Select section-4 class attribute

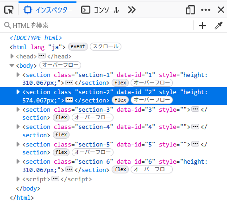(83, 127)
